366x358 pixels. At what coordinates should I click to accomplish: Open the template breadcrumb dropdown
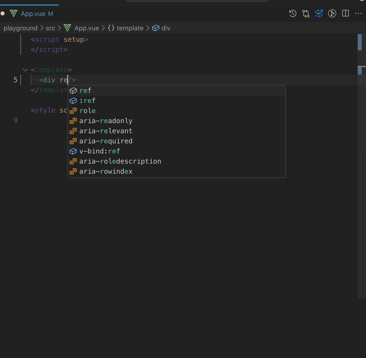(130, 28)
